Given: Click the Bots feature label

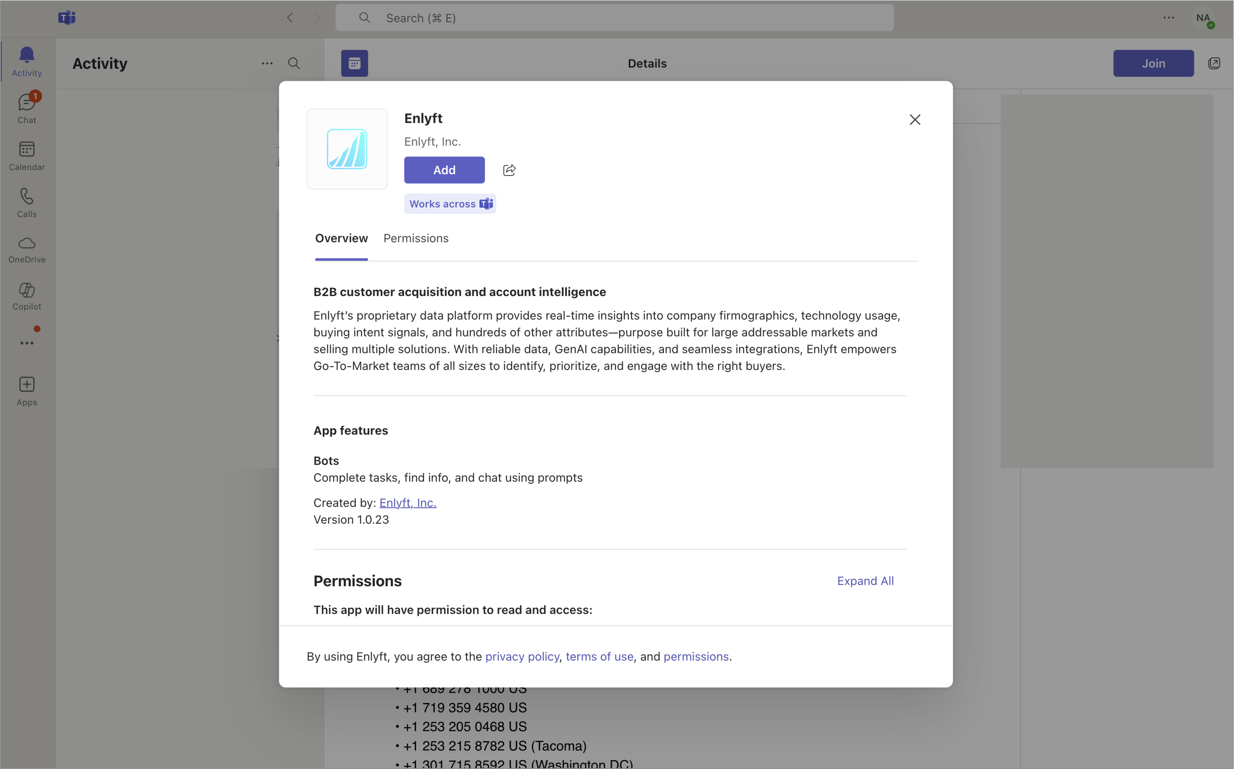Looking at the screenshot, I should [326, 461].
